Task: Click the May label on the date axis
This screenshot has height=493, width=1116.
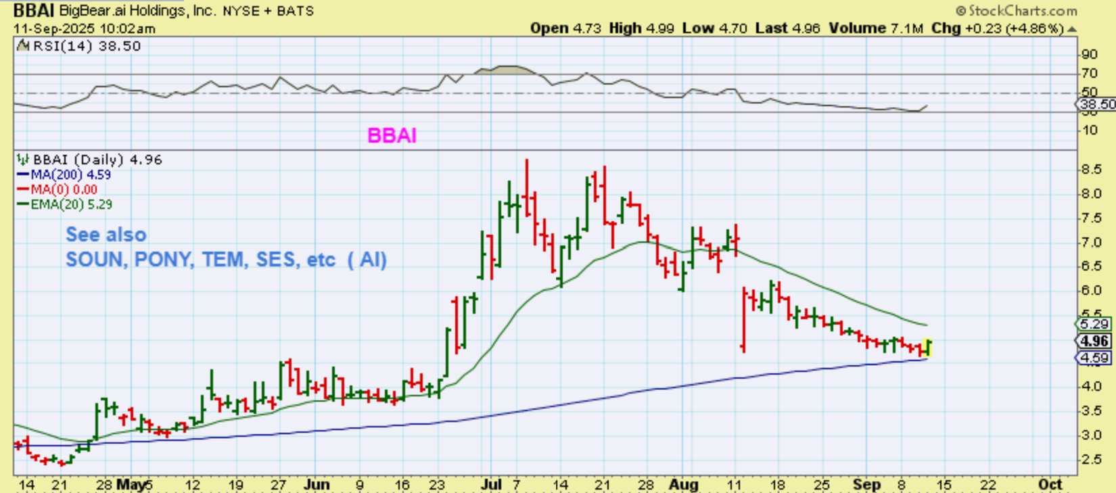Action: click(131, 485)
